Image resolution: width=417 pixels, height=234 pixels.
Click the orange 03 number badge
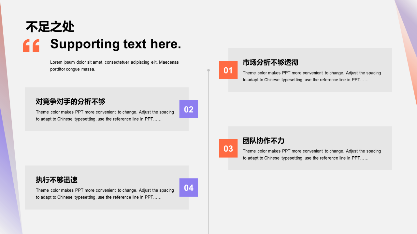point(228,149)
